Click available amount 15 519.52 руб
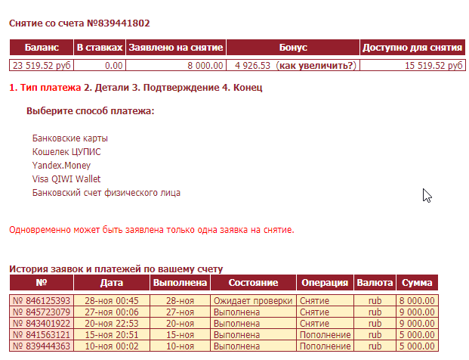The width and height of the screenshot is (469, 360). point(434,65)
